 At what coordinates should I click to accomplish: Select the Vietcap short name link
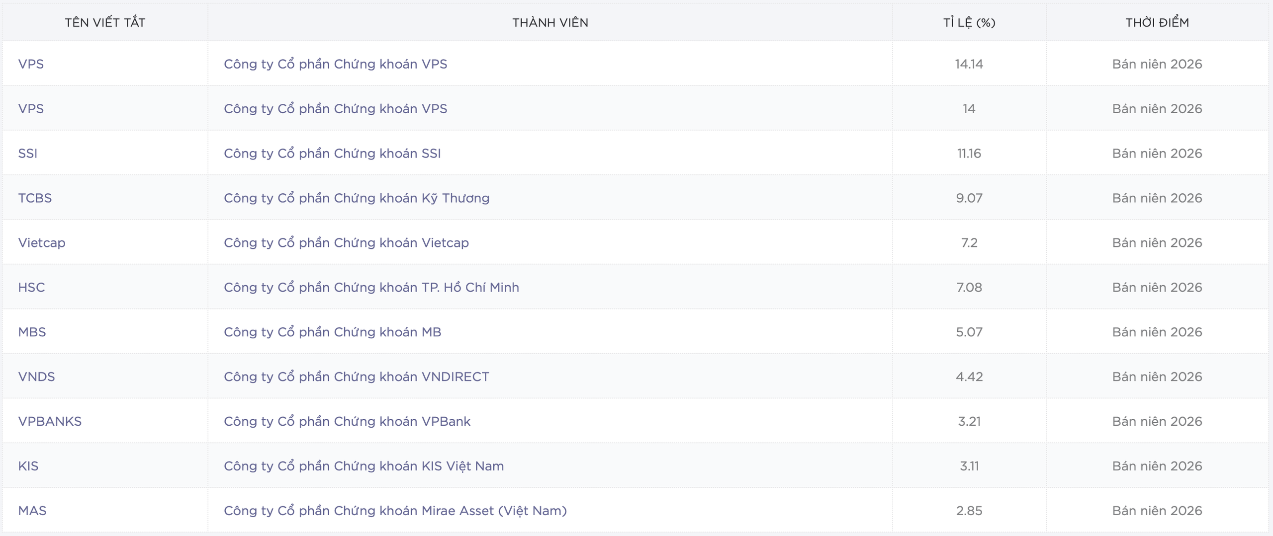42,242
